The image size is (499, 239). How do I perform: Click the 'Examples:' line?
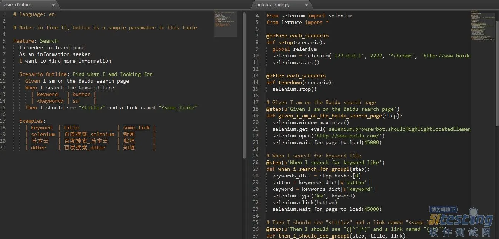click(x=33, y=121)
